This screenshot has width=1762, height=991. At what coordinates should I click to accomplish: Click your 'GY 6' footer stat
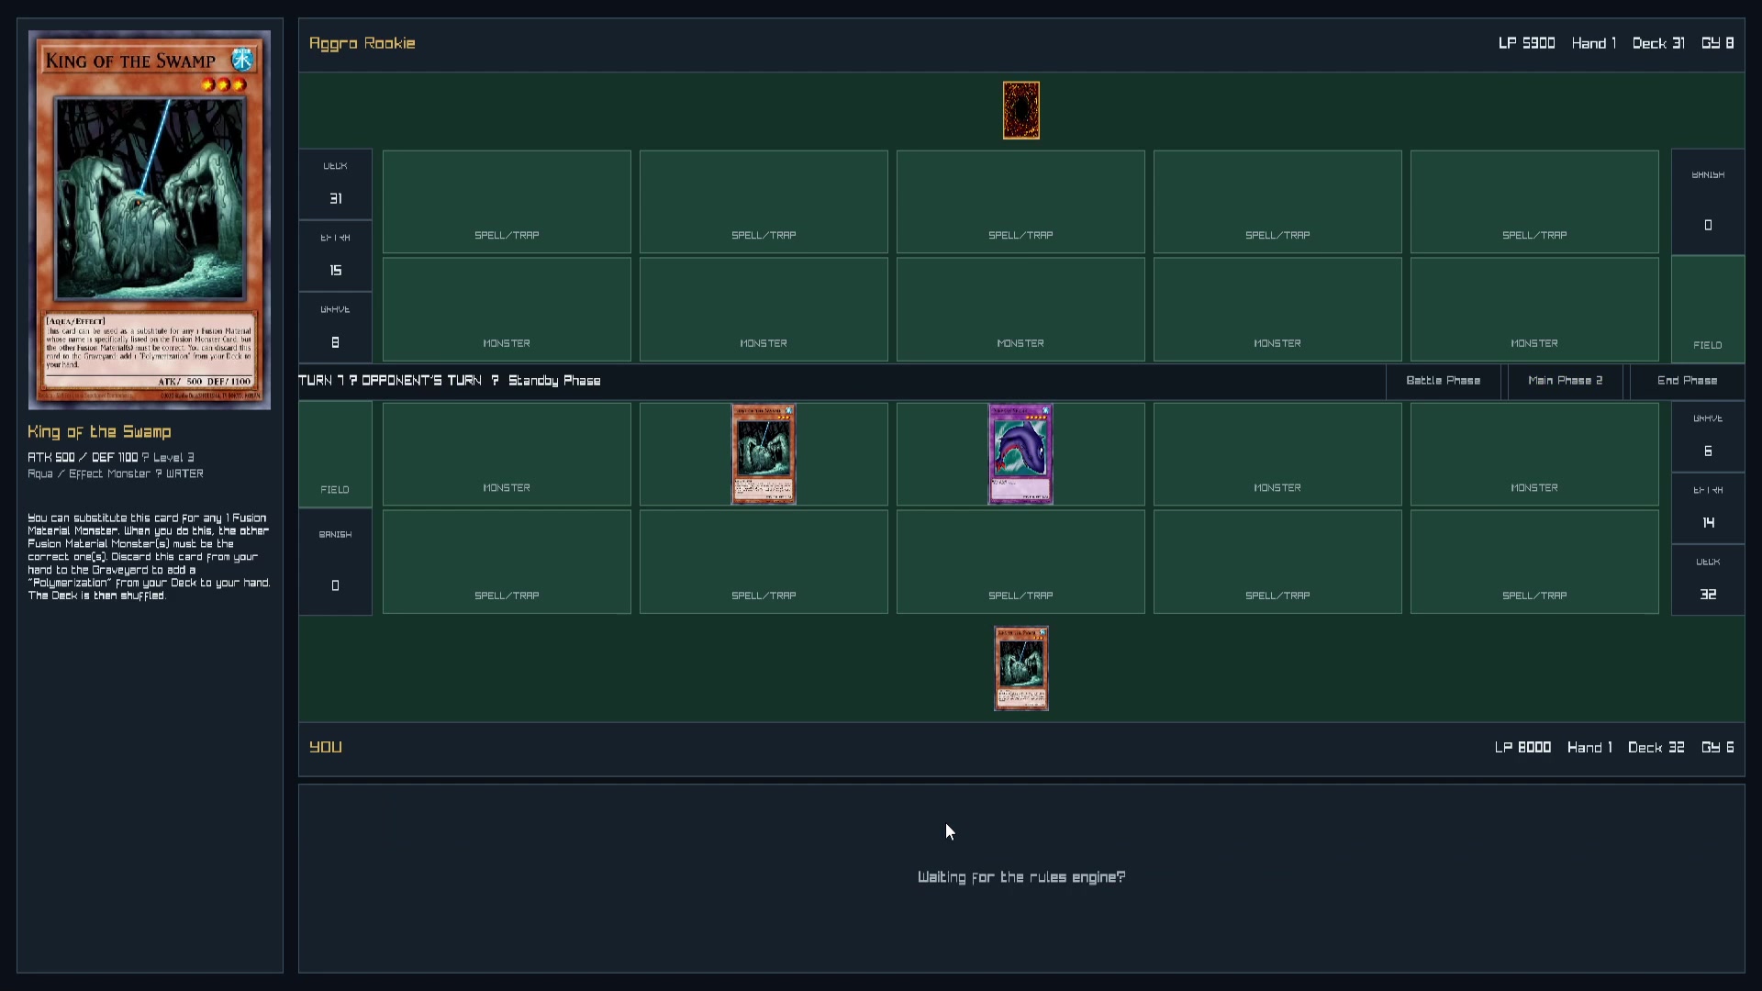(x=1718, y=747)
